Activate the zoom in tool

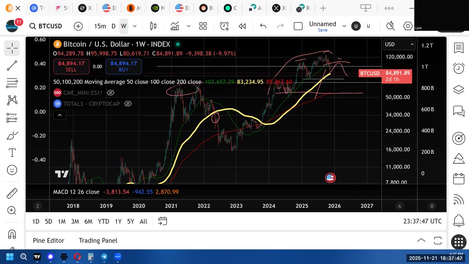pos(12,210)
